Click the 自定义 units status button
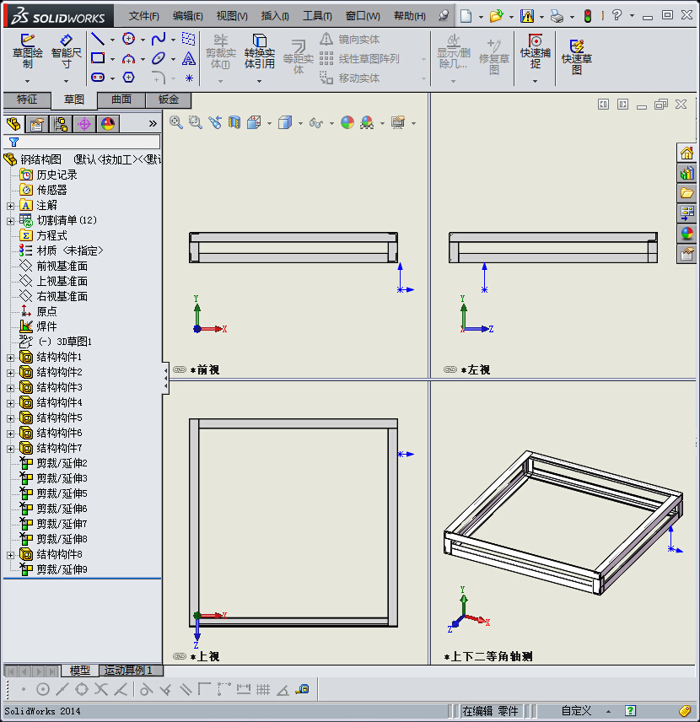Image resolution: width=700 pixels, height=722 pixels. point(576,711)
